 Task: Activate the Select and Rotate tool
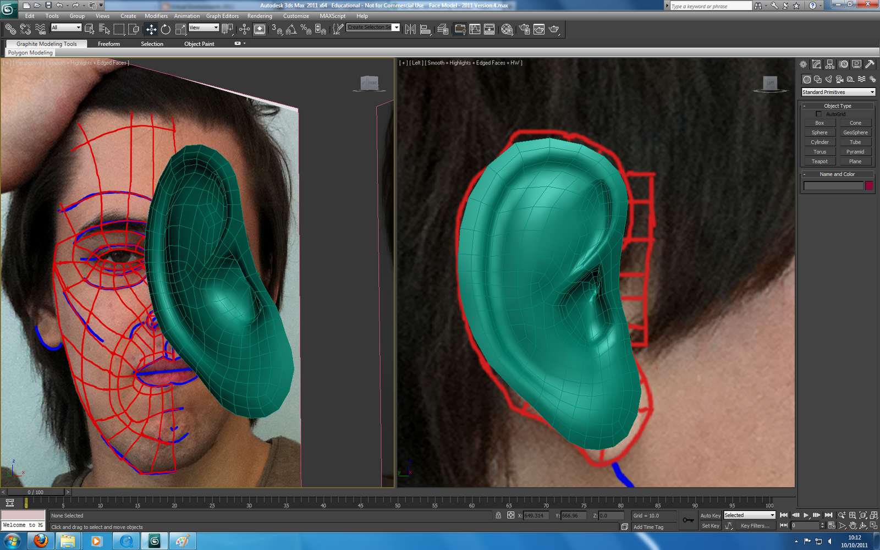tap(166, 29)
